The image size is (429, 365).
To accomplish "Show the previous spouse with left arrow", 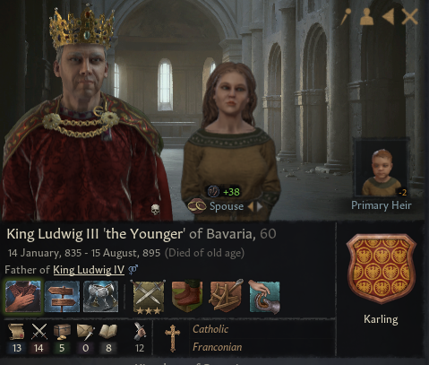I will [251, 206].
